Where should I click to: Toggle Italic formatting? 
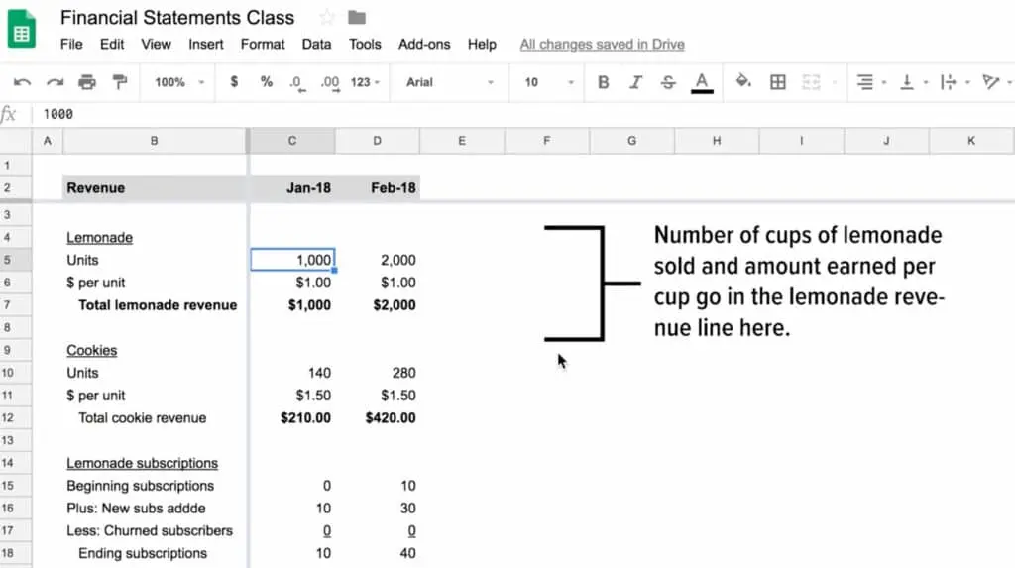tap(635, 82)
